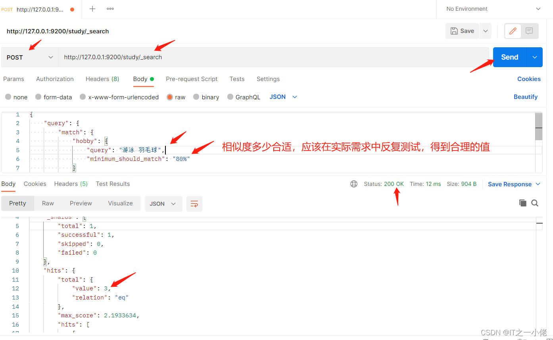Select the none body type

click(16, 97)
